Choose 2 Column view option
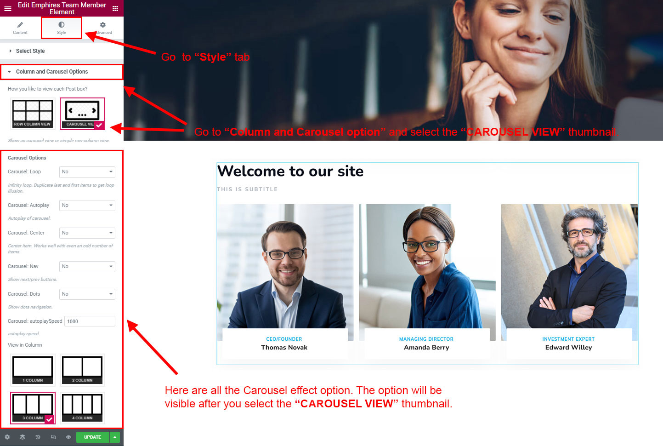663x446 pixels. pyautogui.click(x=82, y=370)
